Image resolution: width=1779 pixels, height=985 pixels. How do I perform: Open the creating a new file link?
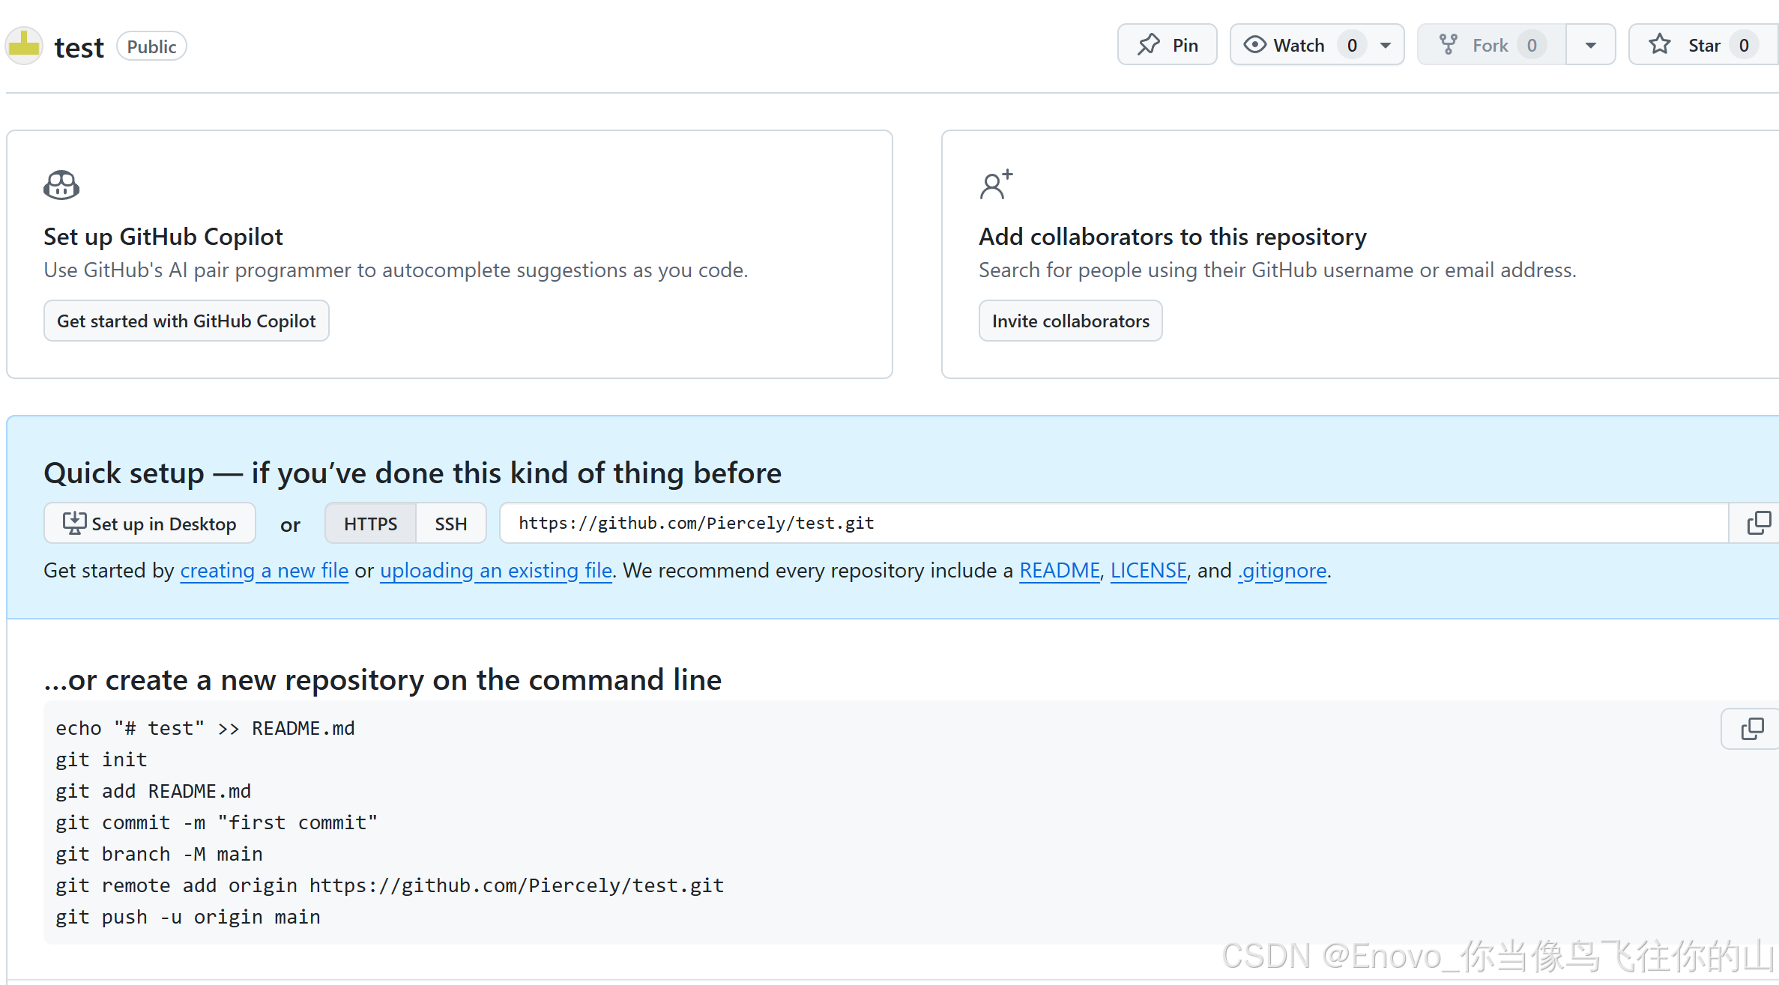(265, 571)
